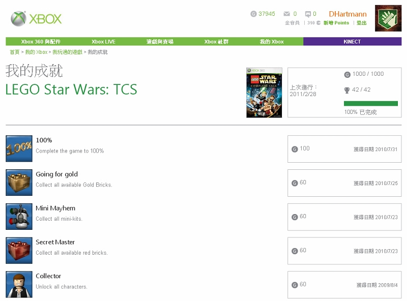Screen dimensions: 407x301
Task: Click the Xbox logo
Action: pos(36,19)
